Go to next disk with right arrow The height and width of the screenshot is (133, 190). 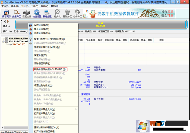[8, 21]
